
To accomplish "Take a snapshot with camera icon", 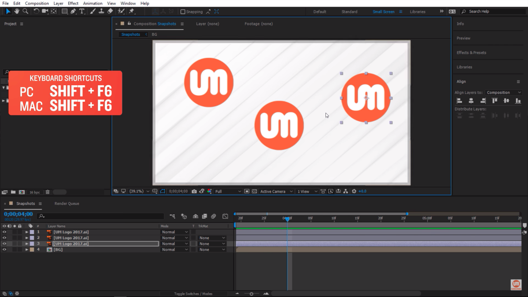I will pos(194,191).
